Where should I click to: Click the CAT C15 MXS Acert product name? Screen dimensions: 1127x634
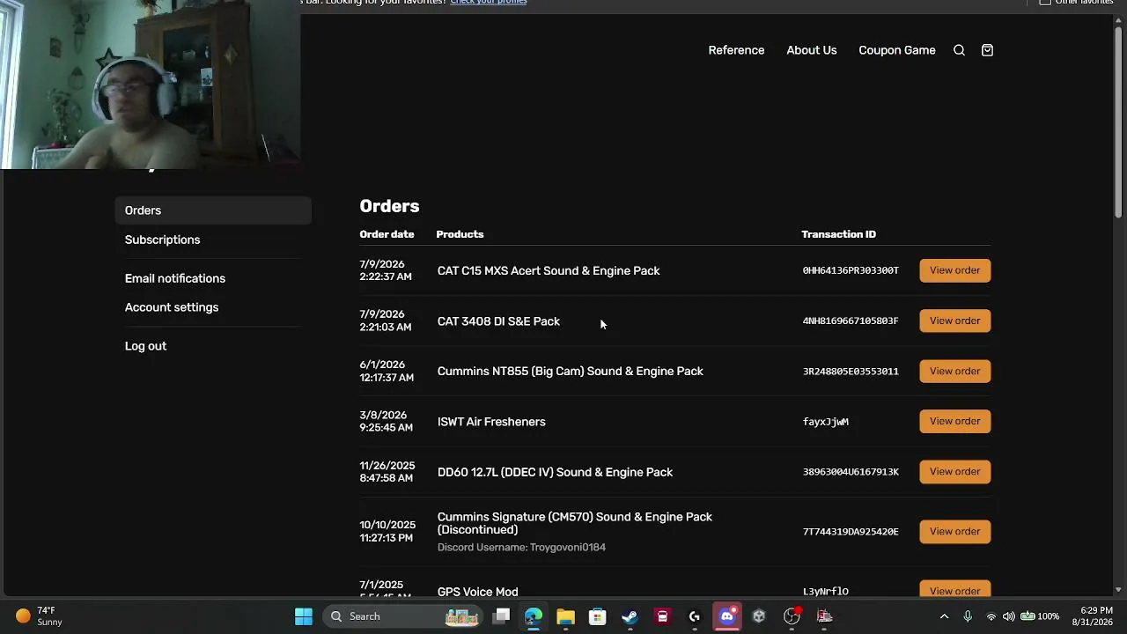(549, 270)
